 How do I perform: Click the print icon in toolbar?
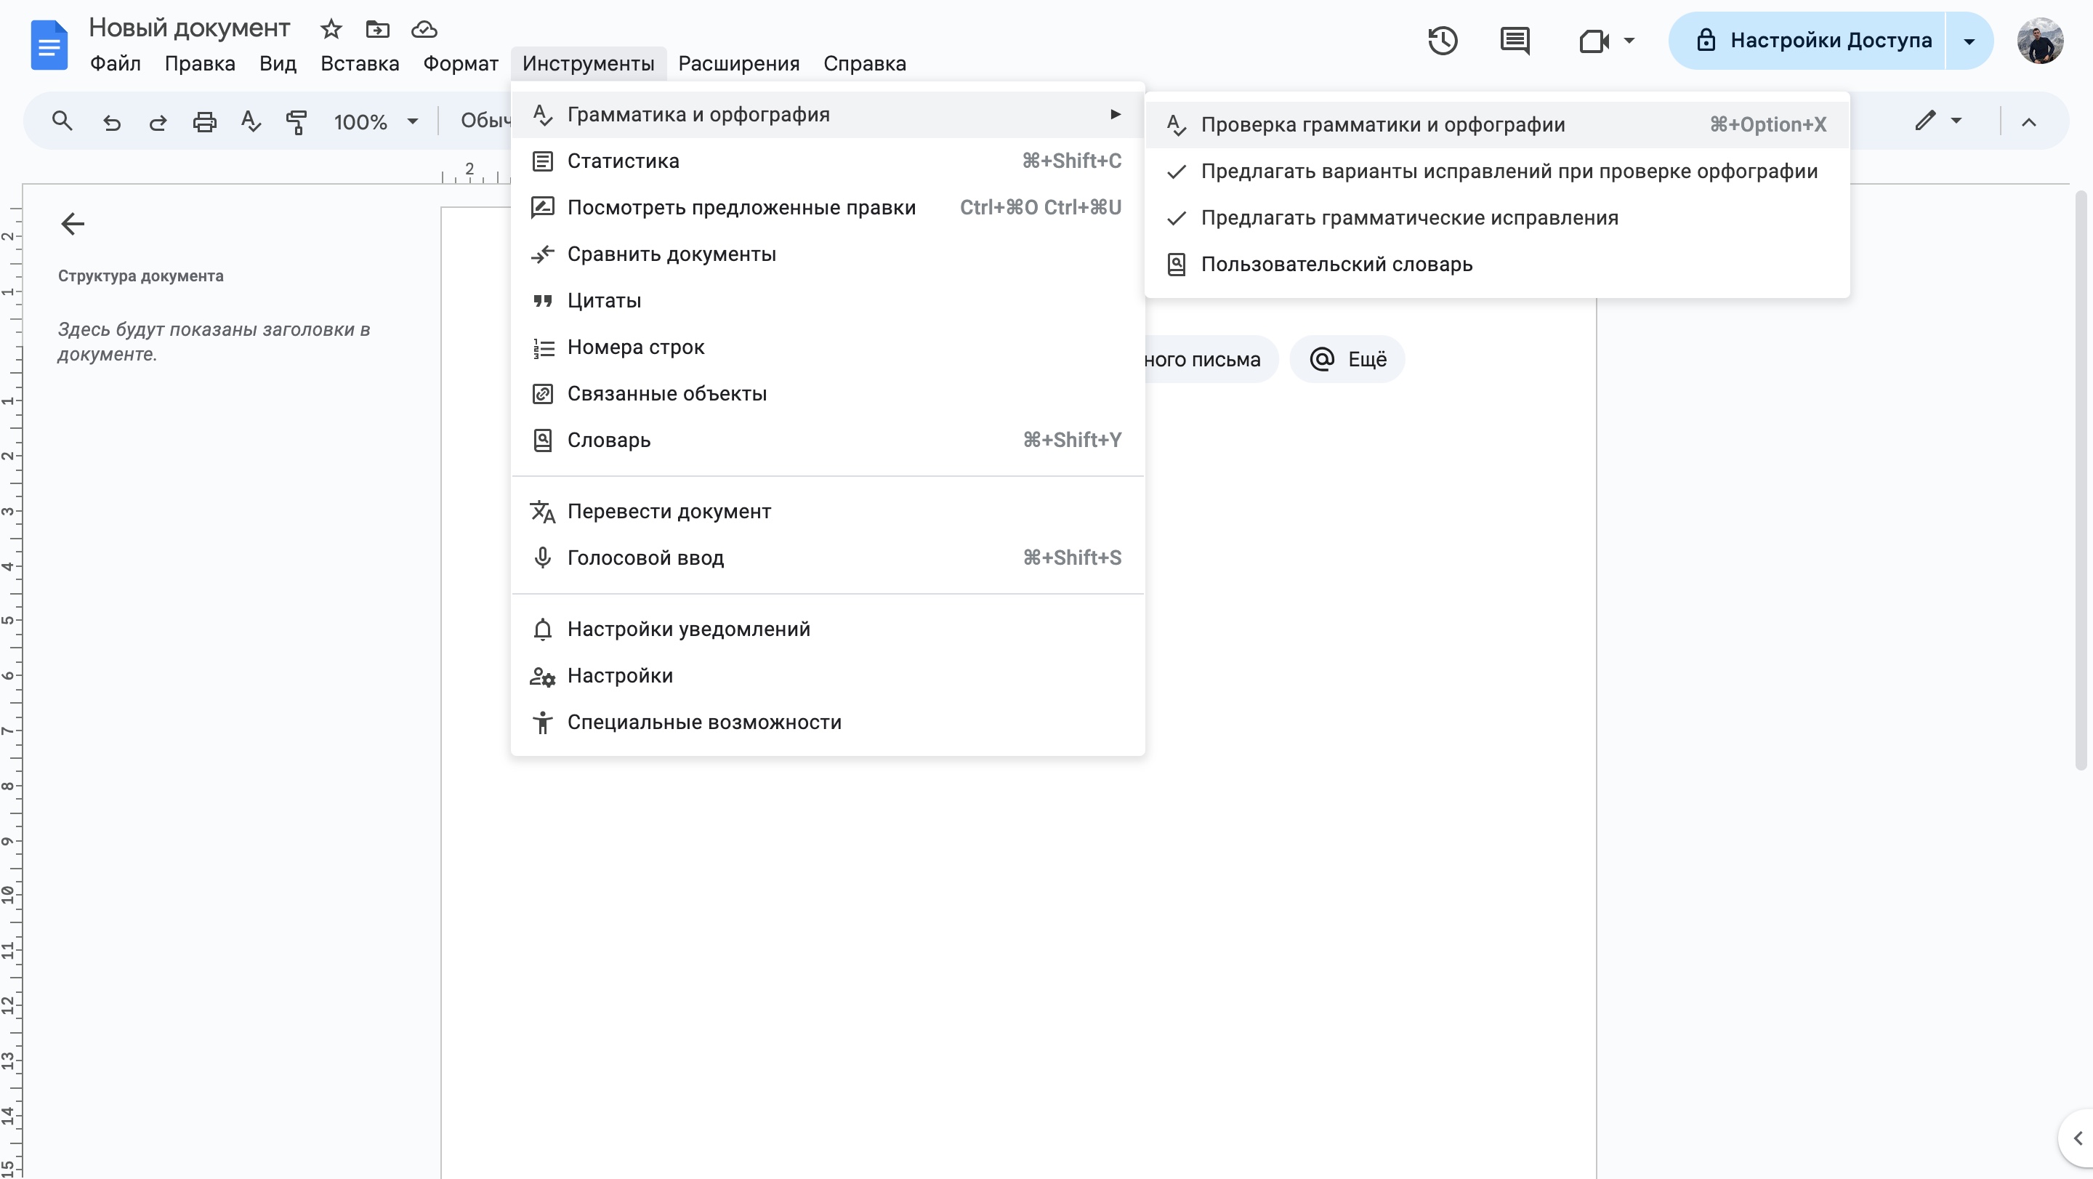pos(204,122)
